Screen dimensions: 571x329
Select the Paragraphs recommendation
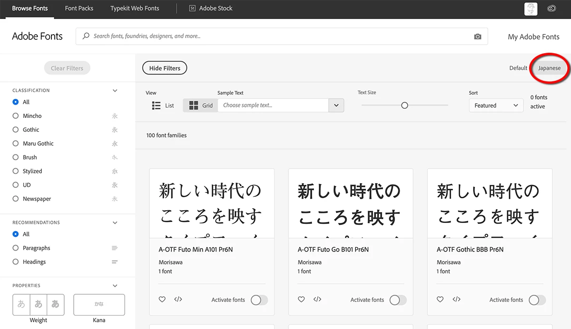16,248
